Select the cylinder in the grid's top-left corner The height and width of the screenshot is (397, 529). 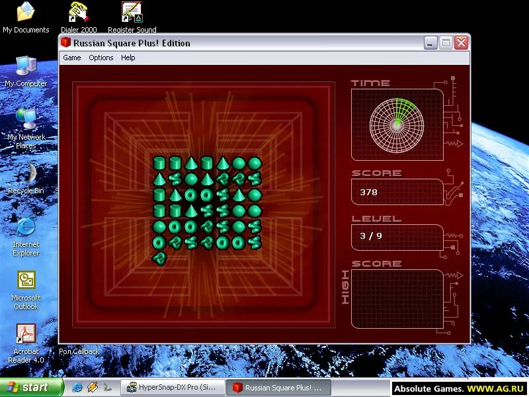pyautogui.click(x=159, y=163)
